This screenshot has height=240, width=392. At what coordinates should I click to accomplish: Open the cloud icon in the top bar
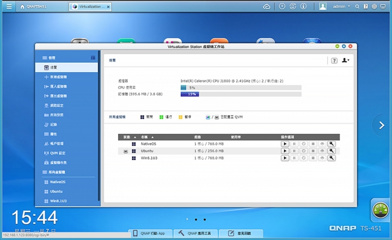tap(267, 7)
